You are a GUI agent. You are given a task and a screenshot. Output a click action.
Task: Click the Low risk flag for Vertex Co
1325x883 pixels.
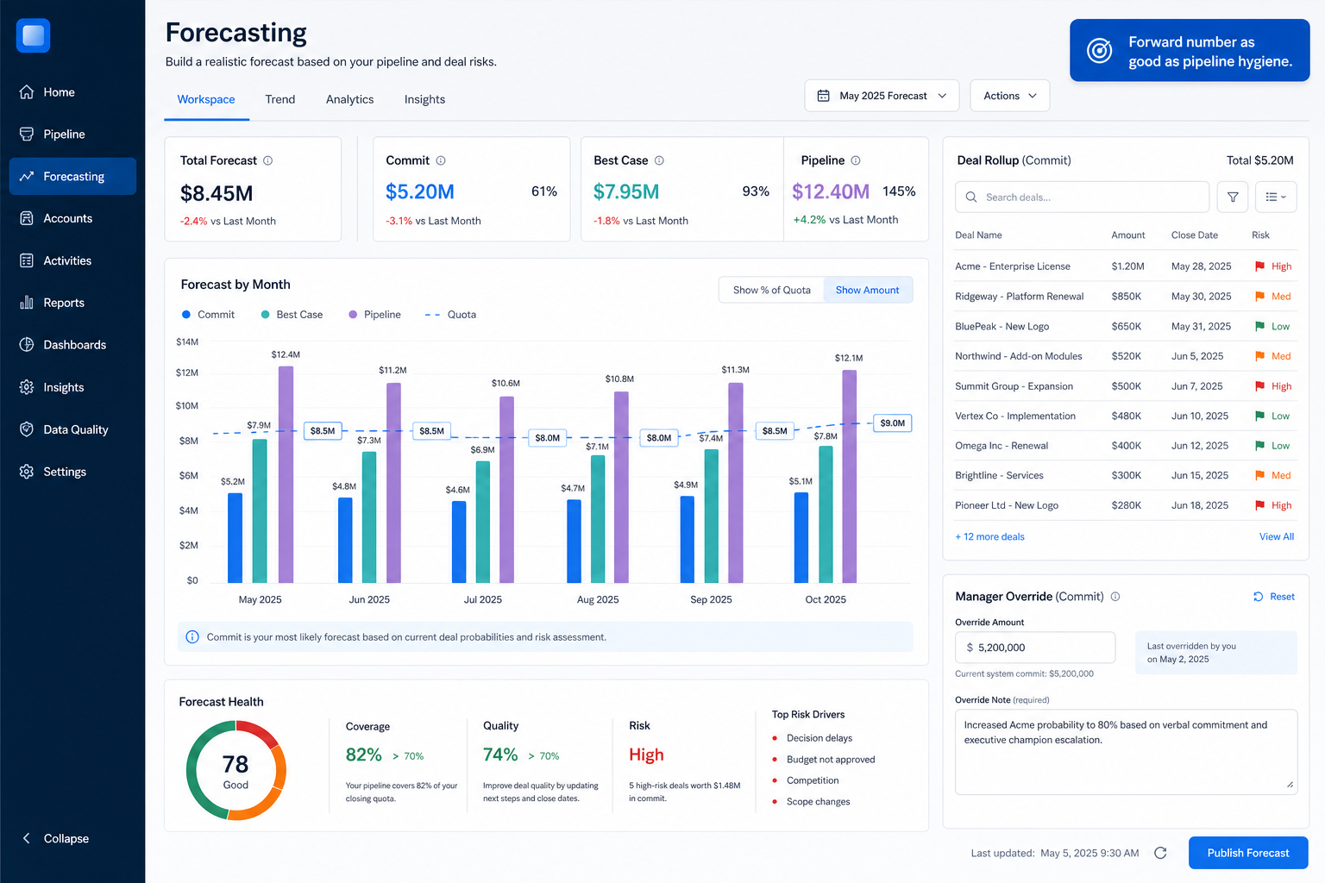pyautogui.click(x=1260, y=416)
